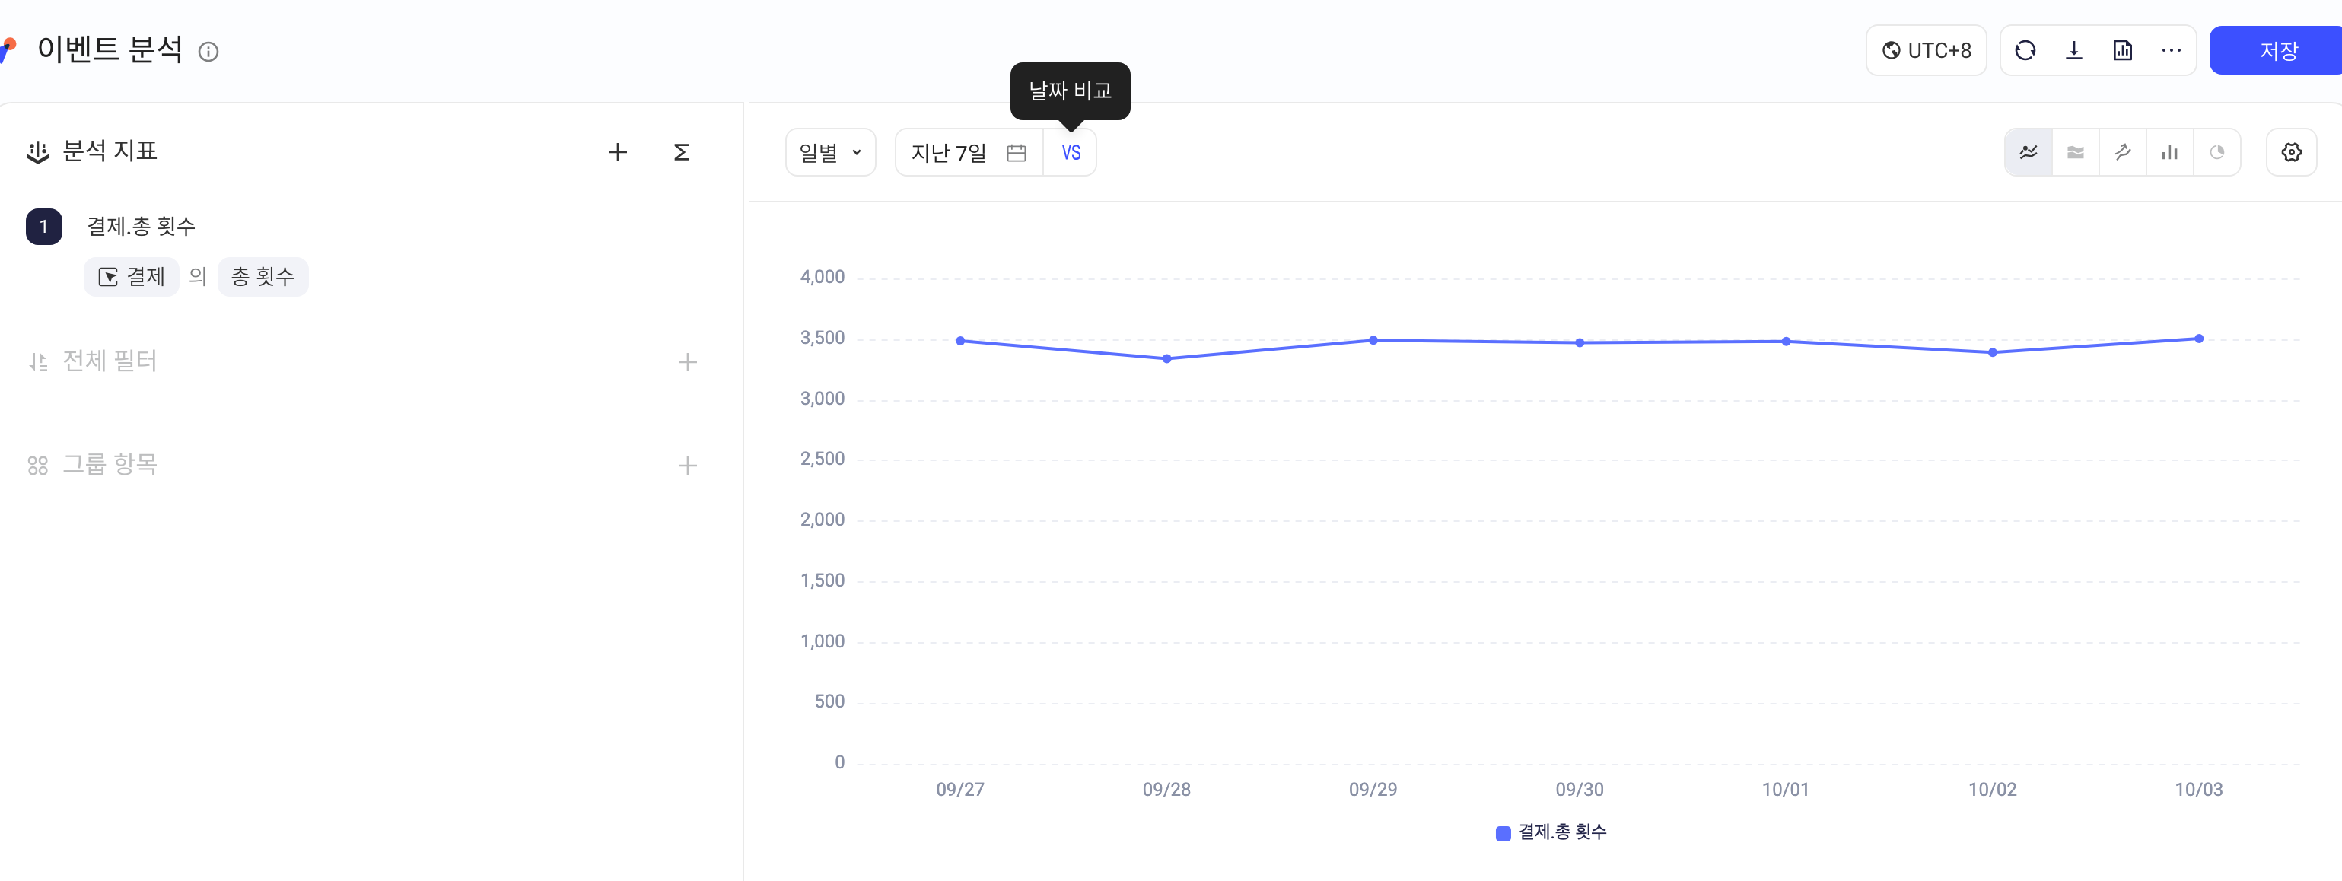The height and width of the screenshot is (881, 2342).
Task: Add a new analysis metric with plus
Action: click(617, 152)
